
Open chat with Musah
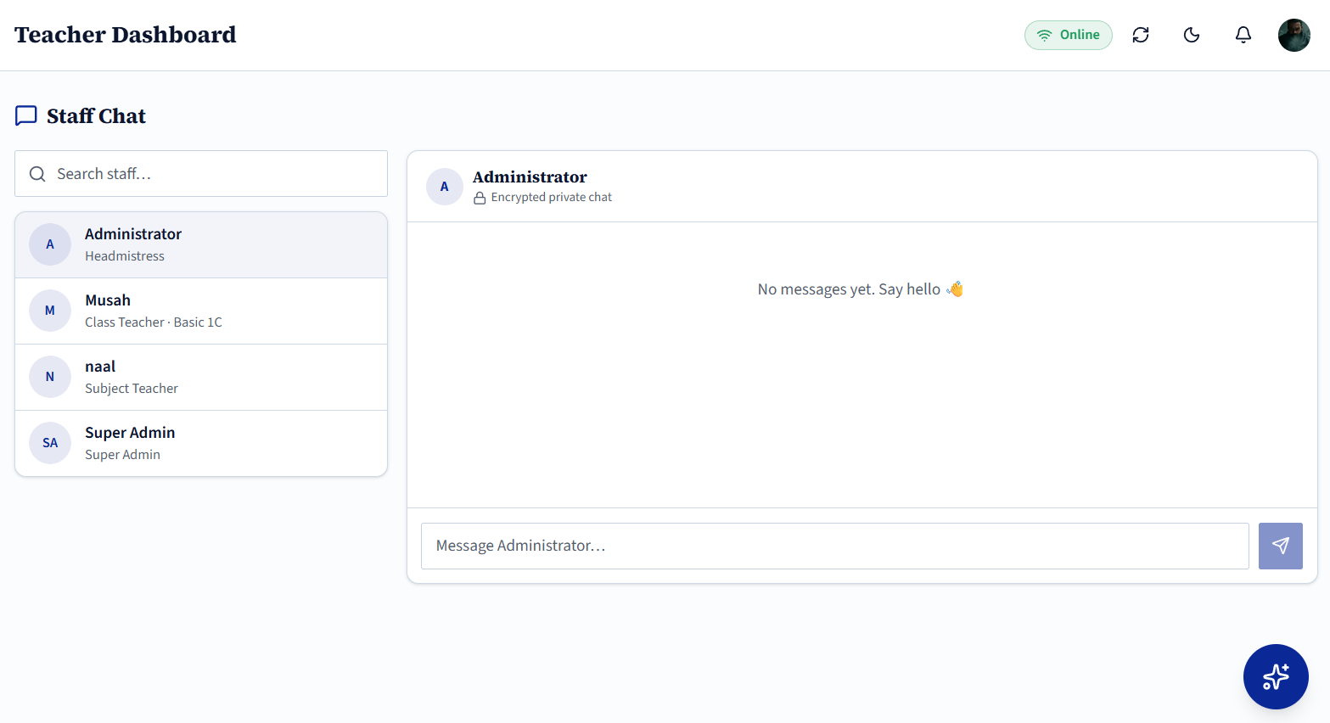pyautogui.click(x=201, y=311)
